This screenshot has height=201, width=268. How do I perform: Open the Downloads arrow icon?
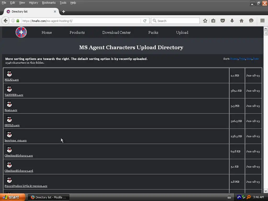[x=232, y=21]
